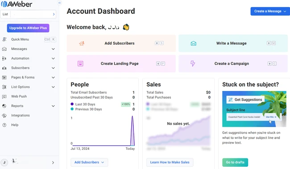Click the Add Subscribers person icon tile
This screenshot has height=169, width=290.
coord(82,43)
